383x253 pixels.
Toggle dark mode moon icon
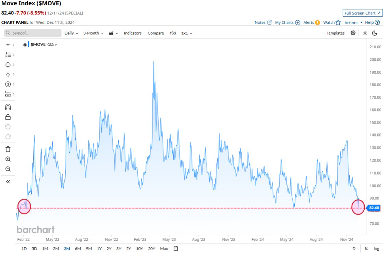375,33
